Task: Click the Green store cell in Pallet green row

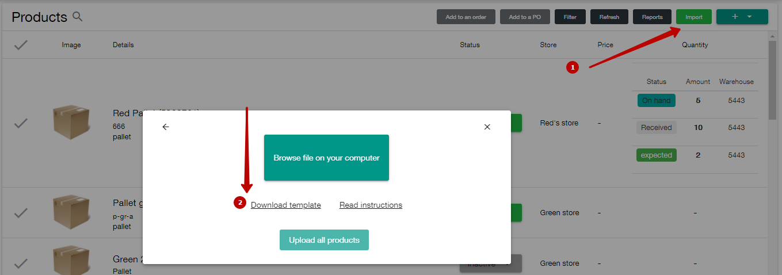Action: pos(559,212)
